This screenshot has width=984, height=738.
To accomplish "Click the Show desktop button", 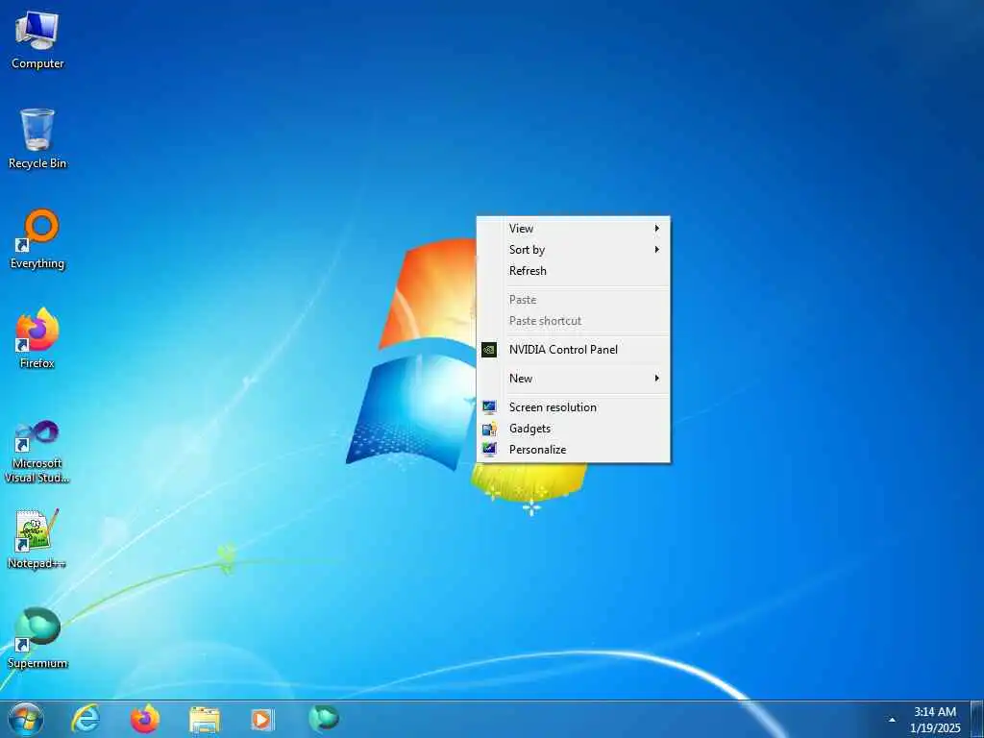I will (x=977, y=719).
